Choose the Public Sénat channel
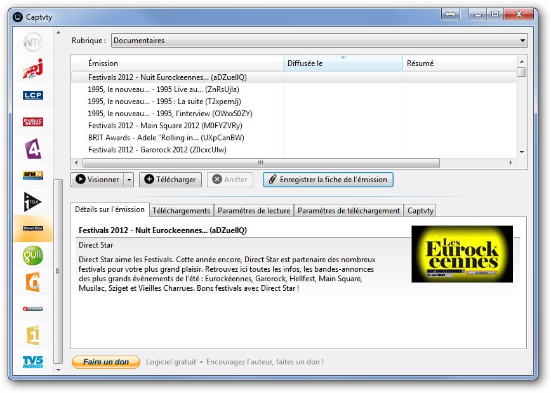This screenshot has width=551, height=393. pos(32,122)
